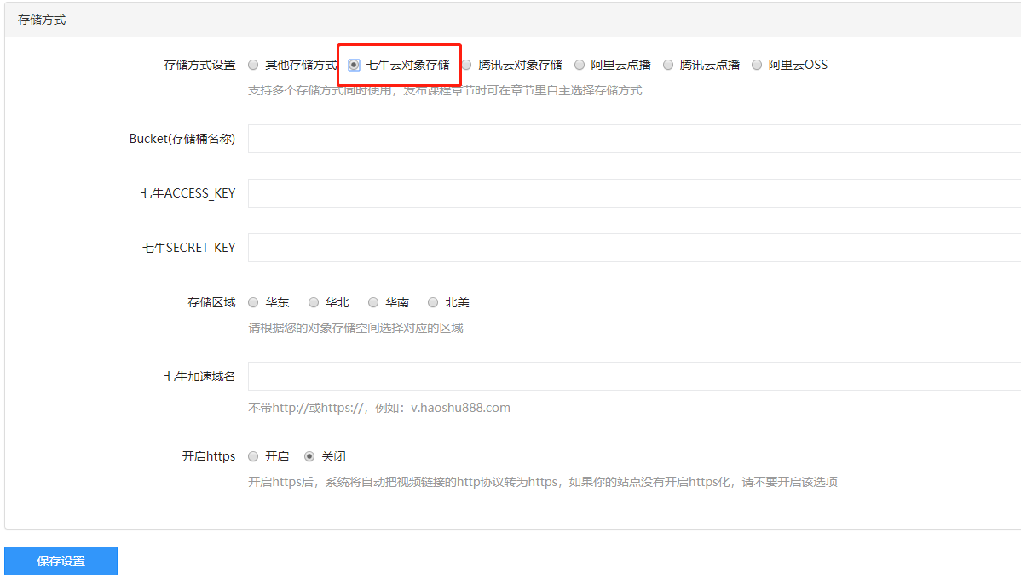1021x584 pixels.
Task: Choose 腾讯云对象存储 storage option
Action: (467, 65)
